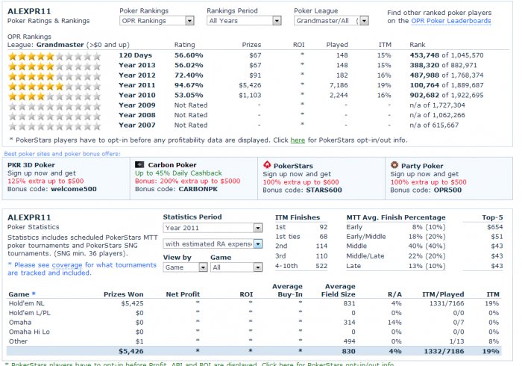This screenshot has height=366, width=522.
Task: Click the Year 2011 rating 94.67%
Action: click(x=189, y=85)
